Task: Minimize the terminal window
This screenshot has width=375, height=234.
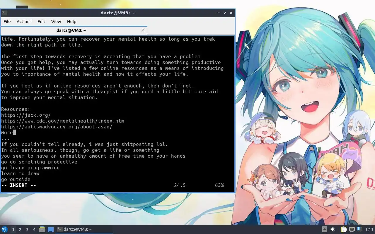Action: pyautogui.click(x=219, y=13)
